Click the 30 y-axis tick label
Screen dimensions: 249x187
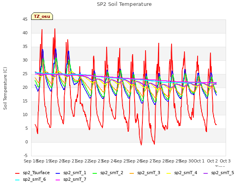point(25,60)
